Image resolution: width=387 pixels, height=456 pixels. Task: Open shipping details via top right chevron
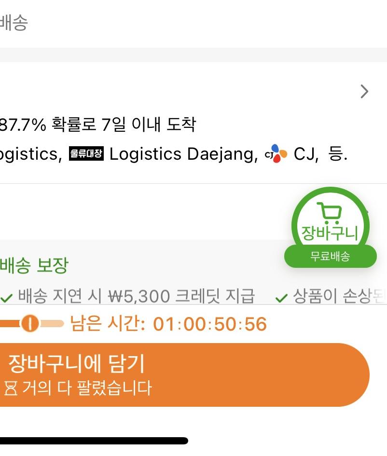[x=364, y=92]
